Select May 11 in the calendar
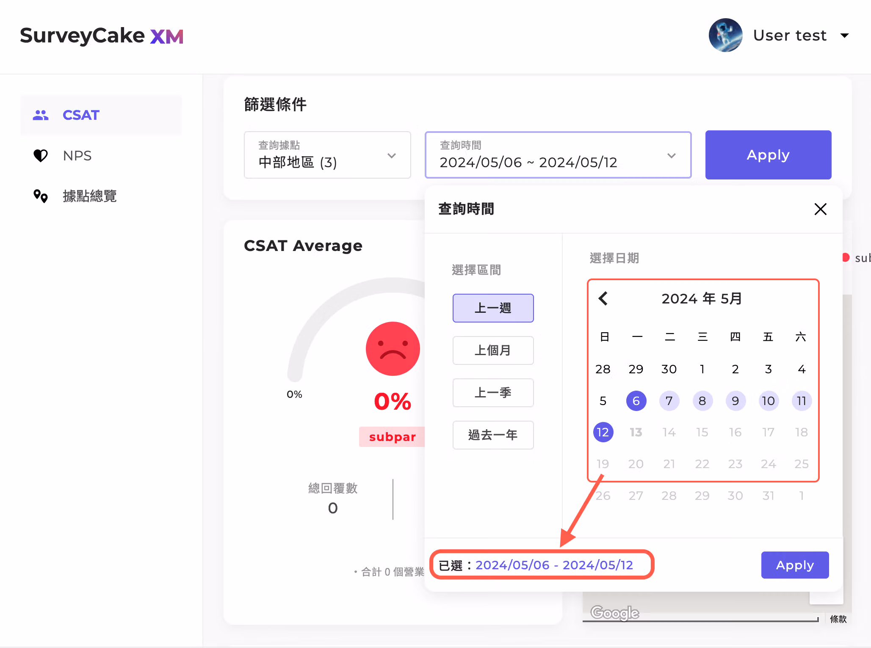Image resolution: width=871 pixels, height=648 pixels. [x=801, y=401]
